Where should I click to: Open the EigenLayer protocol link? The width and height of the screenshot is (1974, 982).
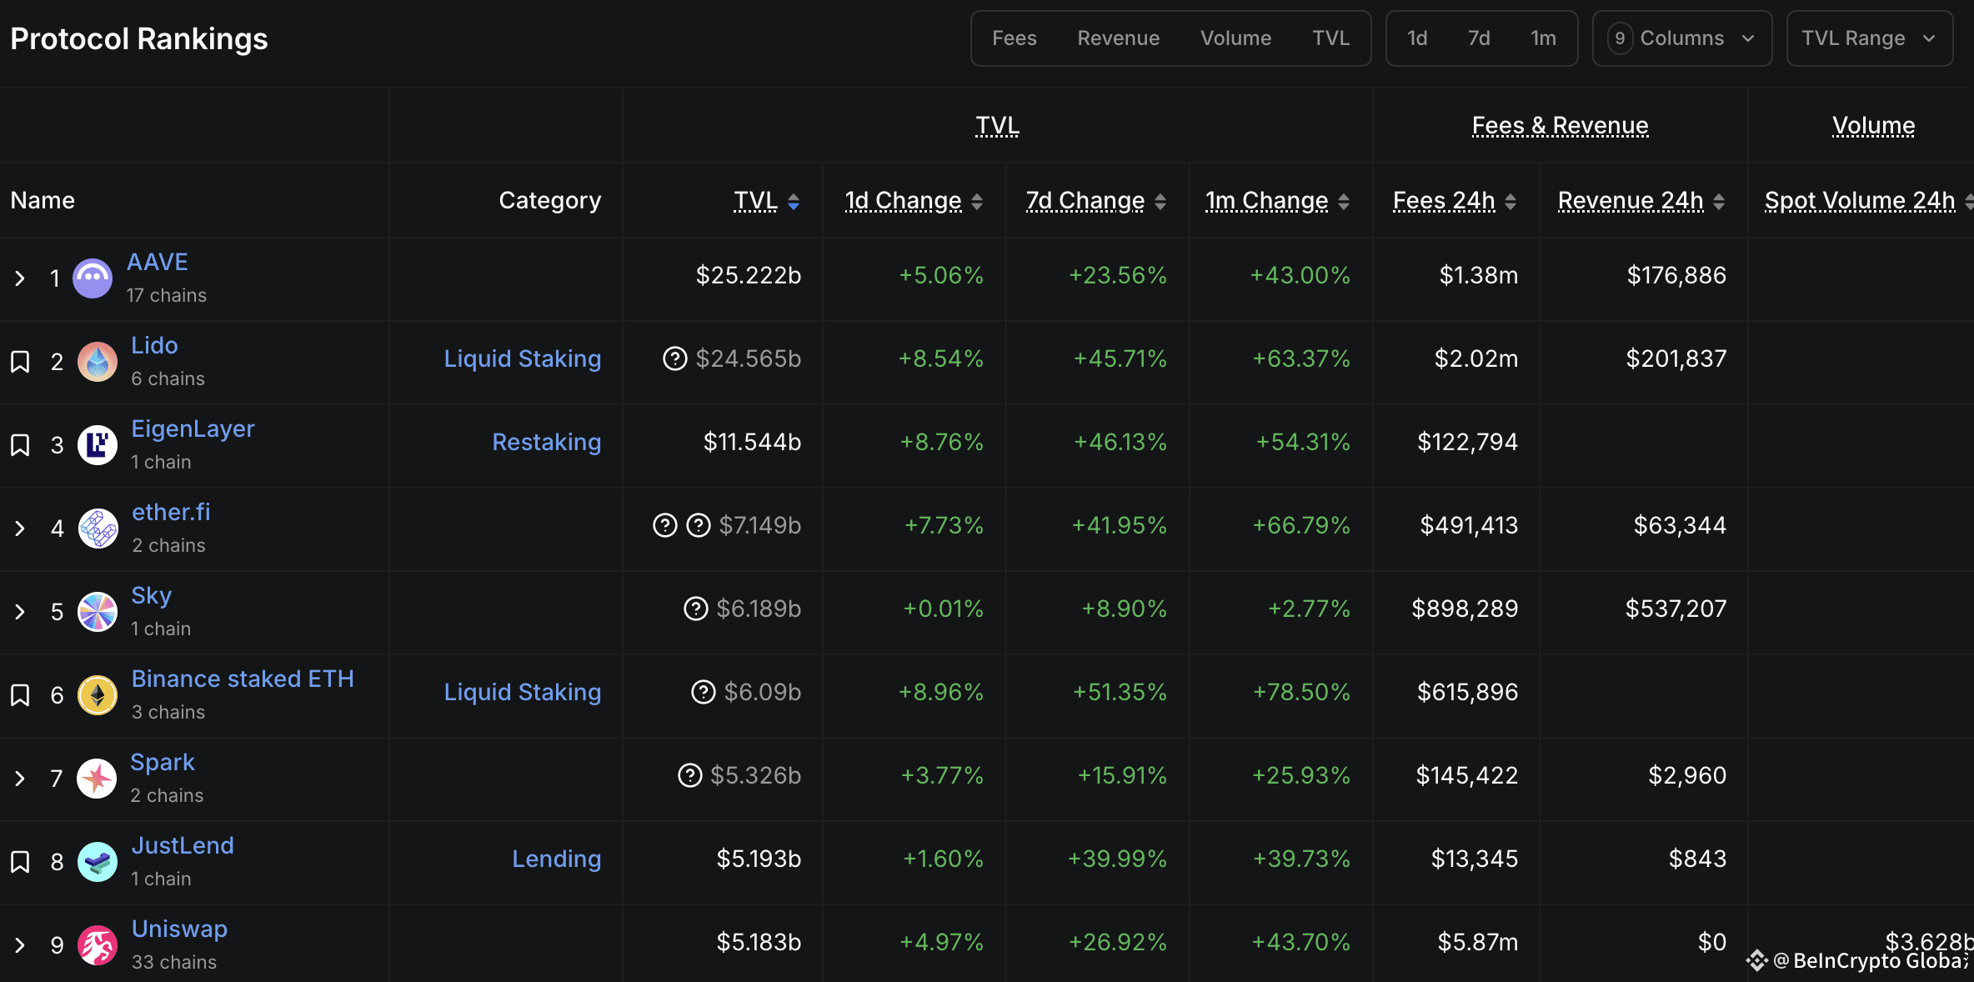click(x=193, y=428)
